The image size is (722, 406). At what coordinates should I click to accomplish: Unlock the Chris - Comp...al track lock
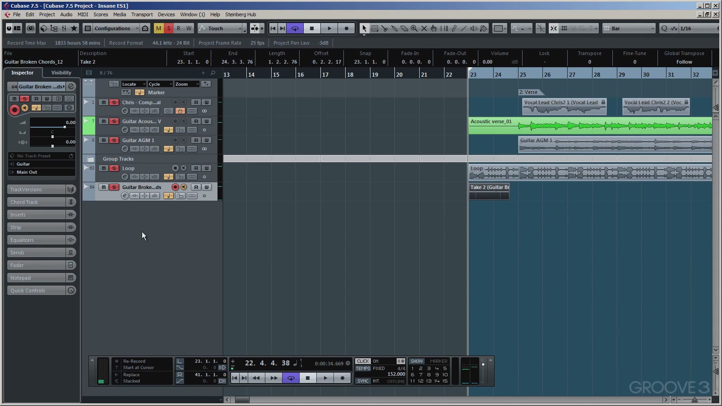pos(180,111)
